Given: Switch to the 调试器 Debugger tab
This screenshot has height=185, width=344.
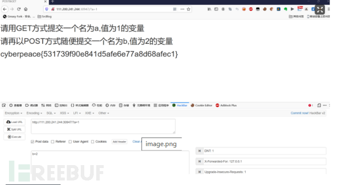Looking at the screenshot, I should coord(31,105).
